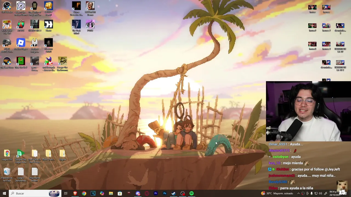Launch Beam Eye Tracker Demo shortcut
351x197 pixels.
click(x=21, y=9)
